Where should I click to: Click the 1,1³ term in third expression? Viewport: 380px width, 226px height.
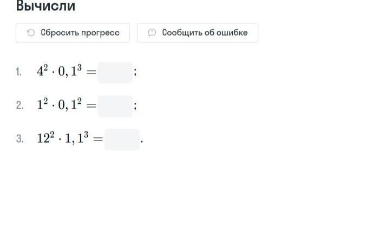coord(76,138)
